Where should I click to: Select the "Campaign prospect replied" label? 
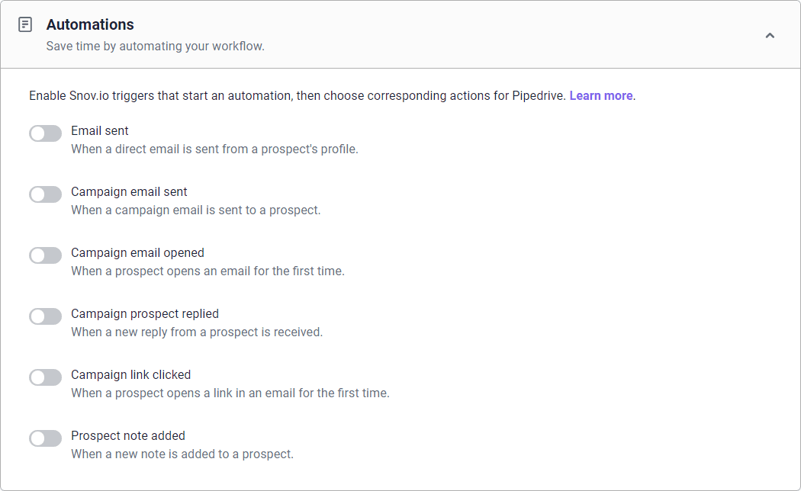point(145,314)
